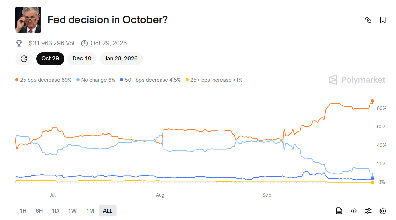Open chart settings gear icon
The width and height of the screenshot is (396, 220).
tap(383, 211)
